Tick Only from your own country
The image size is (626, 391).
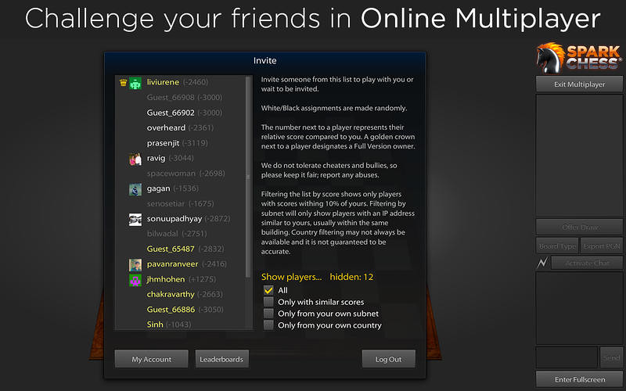click(269, 325)
